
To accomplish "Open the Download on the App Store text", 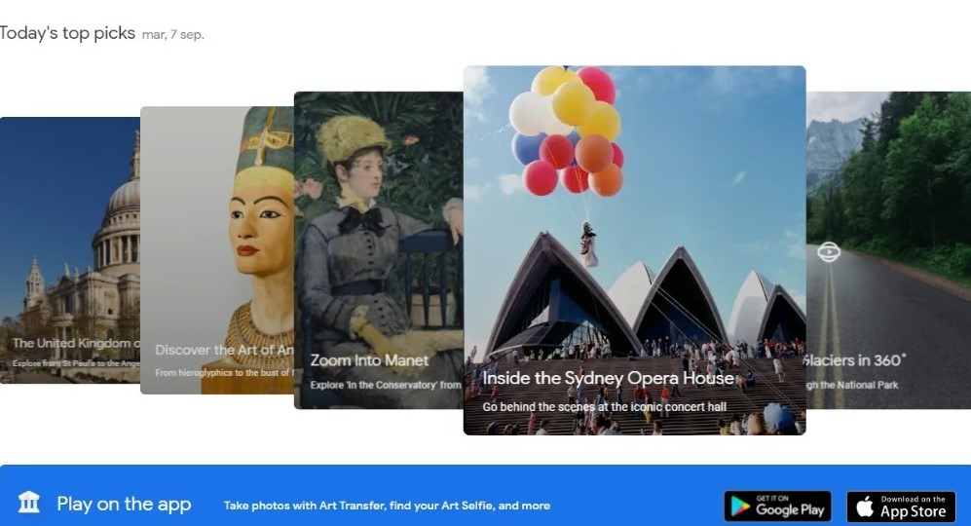I will click(913, 507).
